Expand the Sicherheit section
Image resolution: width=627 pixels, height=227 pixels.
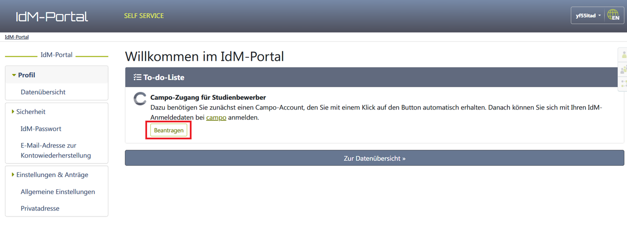(31, 112)
